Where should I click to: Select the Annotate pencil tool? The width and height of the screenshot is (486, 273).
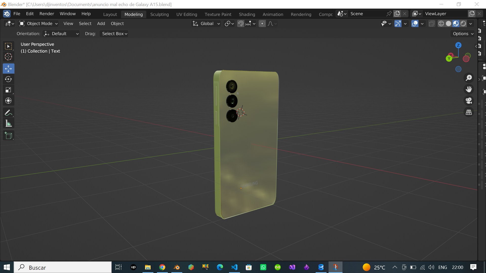click(x=8, y=112)
